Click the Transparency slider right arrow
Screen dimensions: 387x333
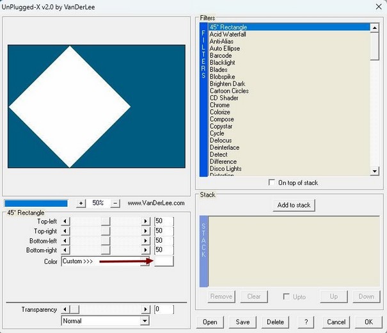tap(145, 309)
